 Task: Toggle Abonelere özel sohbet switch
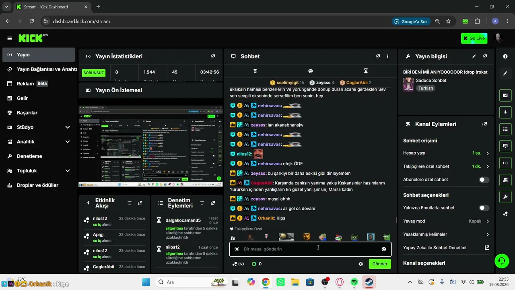[x=484, y=180]
